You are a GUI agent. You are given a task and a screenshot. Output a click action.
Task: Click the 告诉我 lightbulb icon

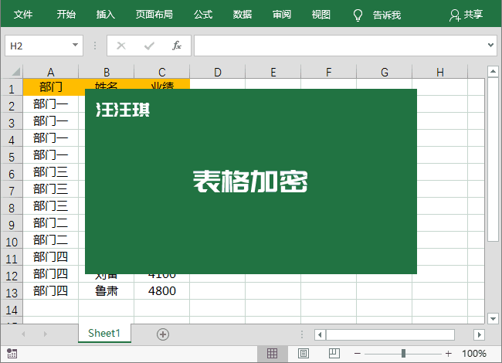358,15
